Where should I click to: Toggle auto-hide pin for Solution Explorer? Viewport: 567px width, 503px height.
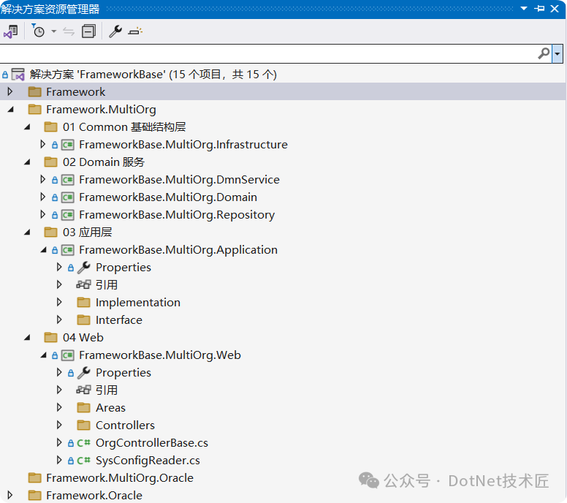(x=539, y=9)
